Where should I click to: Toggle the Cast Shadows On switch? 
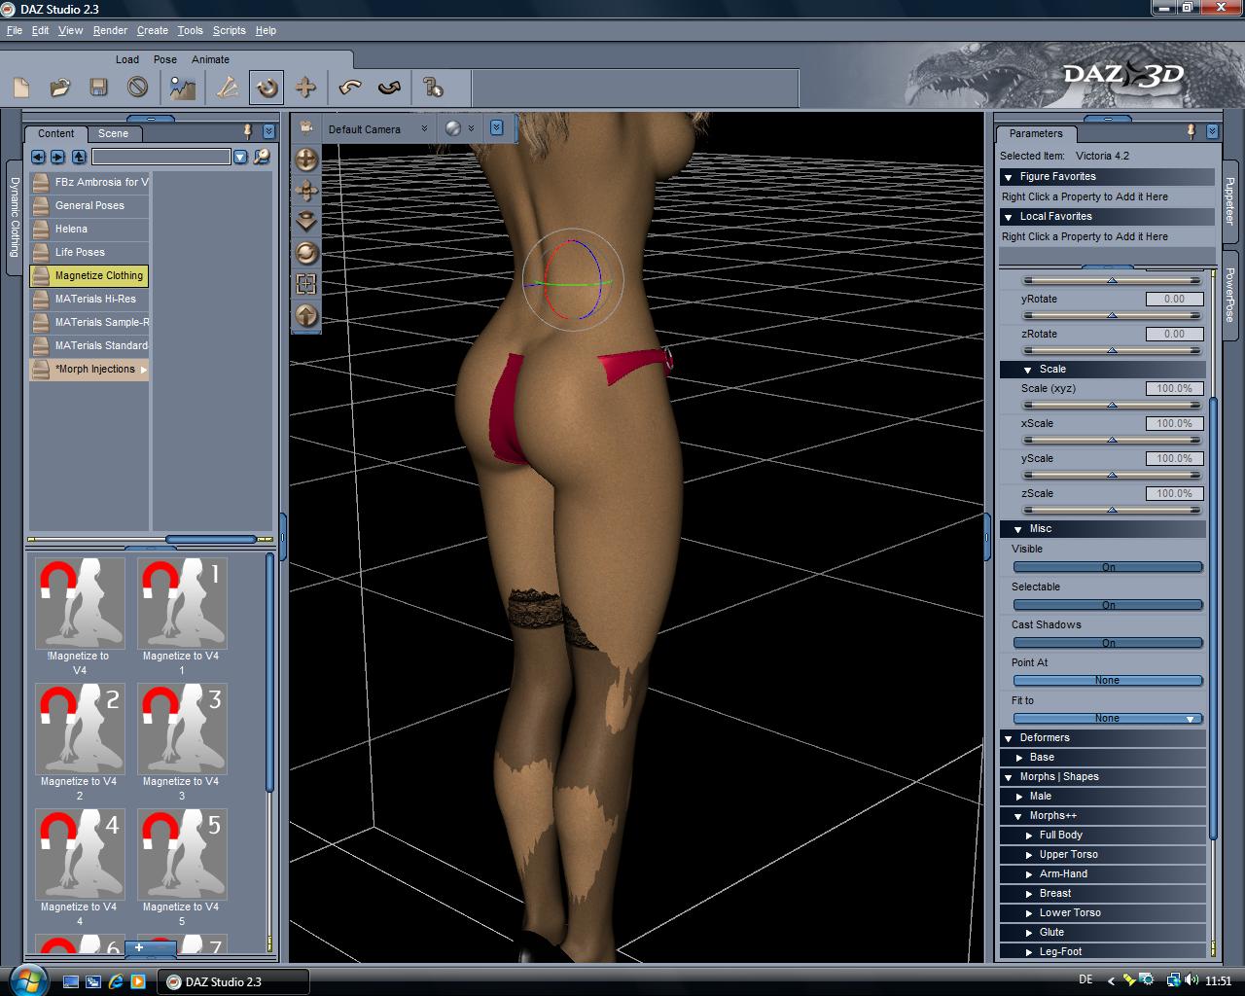(1108, 643)
